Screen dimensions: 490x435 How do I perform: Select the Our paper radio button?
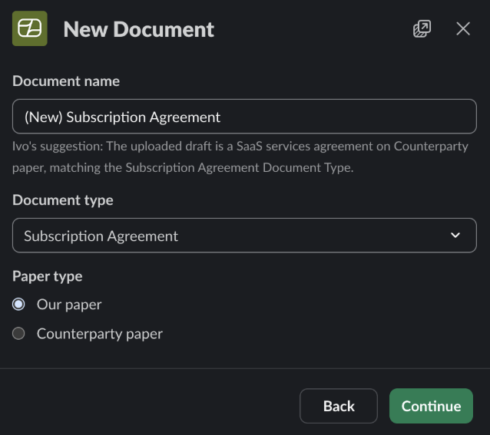pos(18,305)
